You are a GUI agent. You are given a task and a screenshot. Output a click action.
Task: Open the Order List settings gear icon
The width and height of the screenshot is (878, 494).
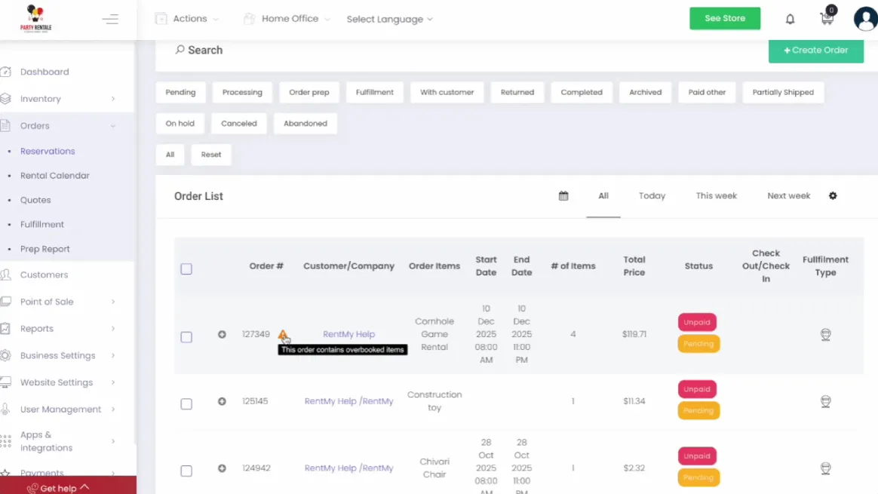coord(833,195)
